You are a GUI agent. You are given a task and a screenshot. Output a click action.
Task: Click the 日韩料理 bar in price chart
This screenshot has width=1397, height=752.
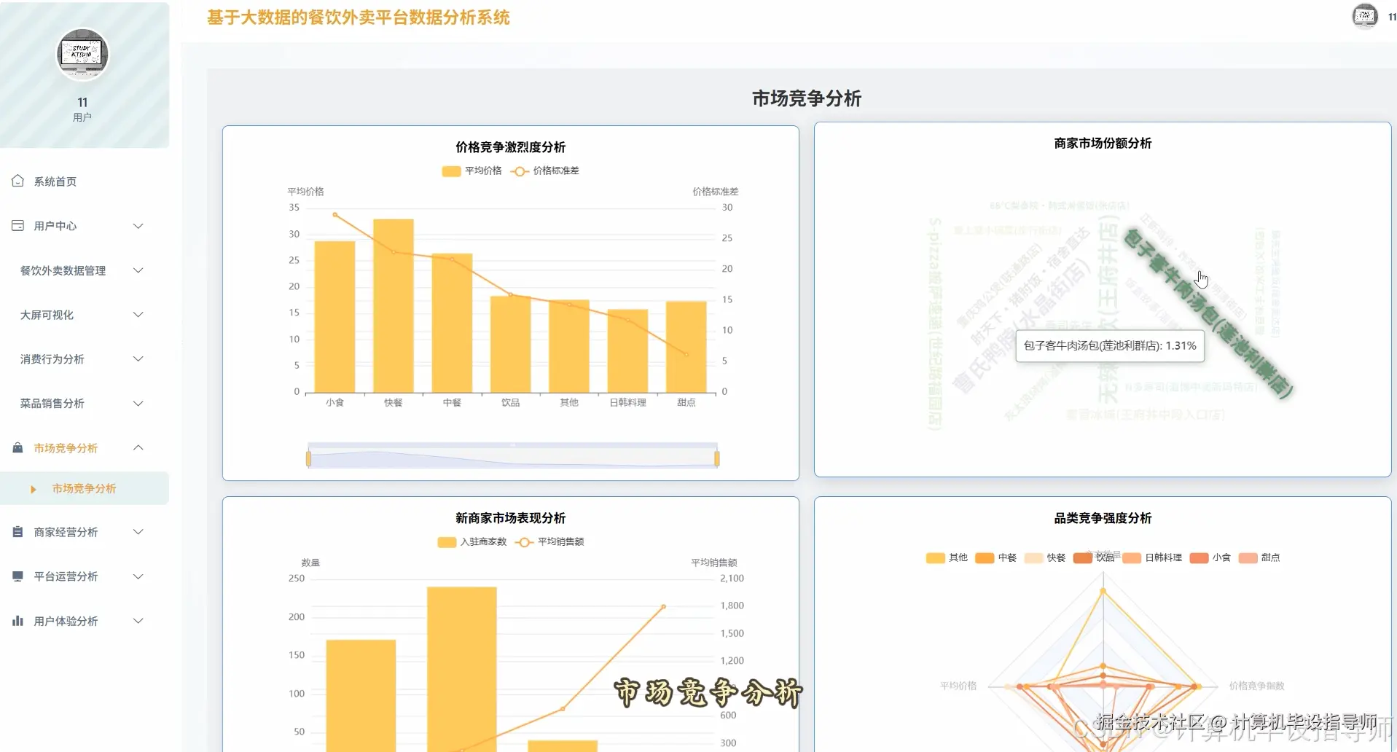click(x=627, y=351)
